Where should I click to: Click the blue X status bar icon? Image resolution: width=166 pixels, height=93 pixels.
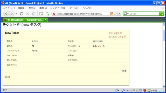click(117, 90)
